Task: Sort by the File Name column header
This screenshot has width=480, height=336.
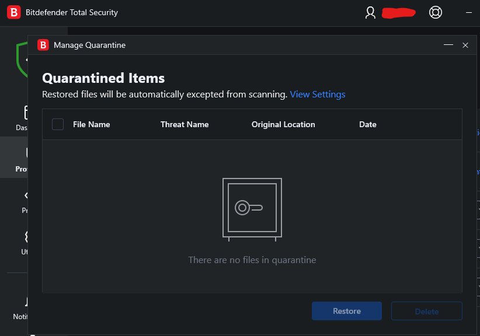Action: click(92, 124)
